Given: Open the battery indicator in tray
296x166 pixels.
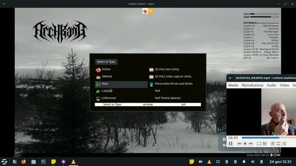Looking at the screenshot, I should [261, 162].
